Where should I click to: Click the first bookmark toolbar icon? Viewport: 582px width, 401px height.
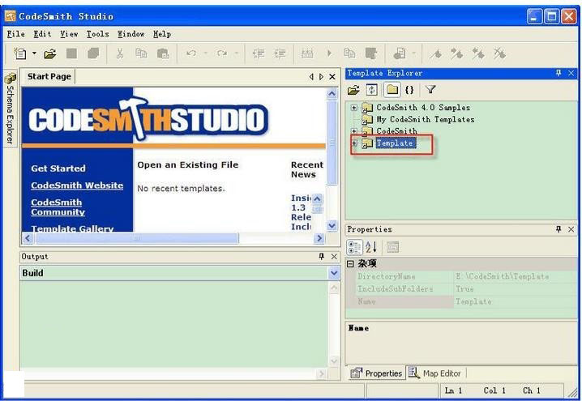(436, 54)
